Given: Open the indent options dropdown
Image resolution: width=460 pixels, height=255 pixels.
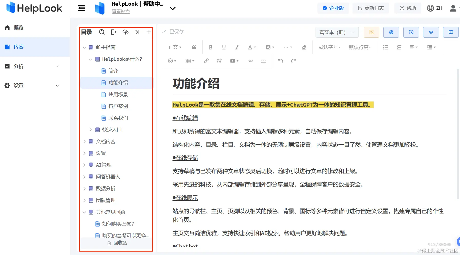Looking at the screenshot, I should click(x=432, y=47).
